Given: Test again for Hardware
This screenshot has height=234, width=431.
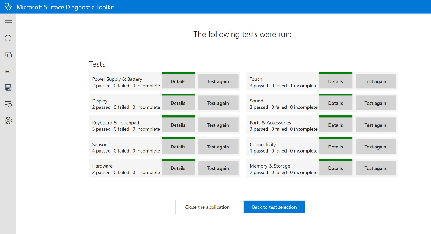Looking at the screenshot, I should [218, 168].
